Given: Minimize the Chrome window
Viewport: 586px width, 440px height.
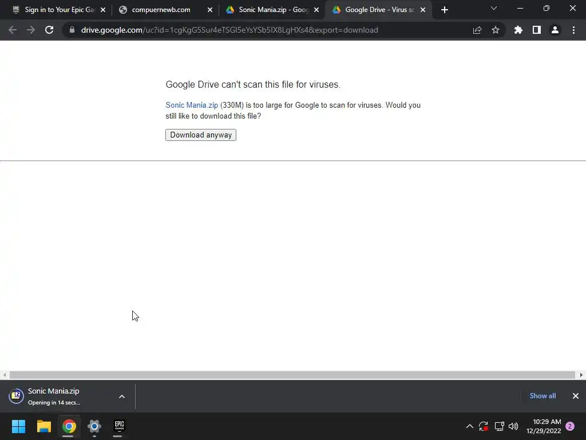Looking at the screenshot, I should click(x=520, y=8).
